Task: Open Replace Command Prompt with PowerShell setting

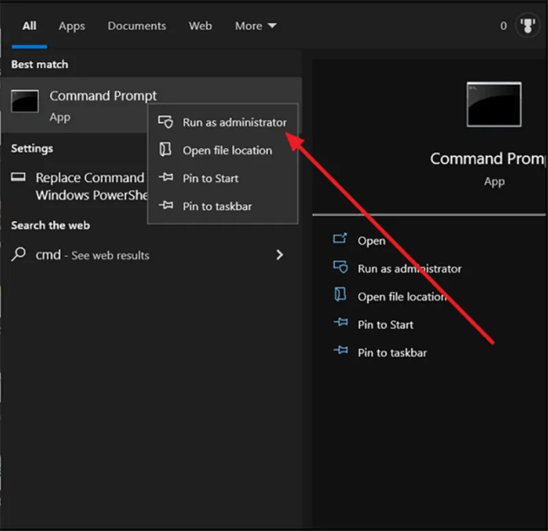Action: tap(79, 186)
